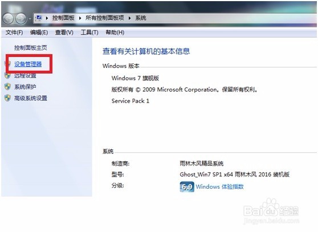Open the 文件(F) menu
Viewport: 318px width, 232px height.
pyautogui.click(x=14, y=32)
